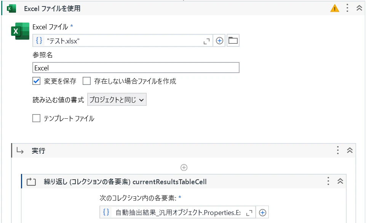The height and width of the screenshot is (223, 366).
Task: Click the 自動抽出結果_汎用オブジェクト collection field
Action: pos(177,212)
